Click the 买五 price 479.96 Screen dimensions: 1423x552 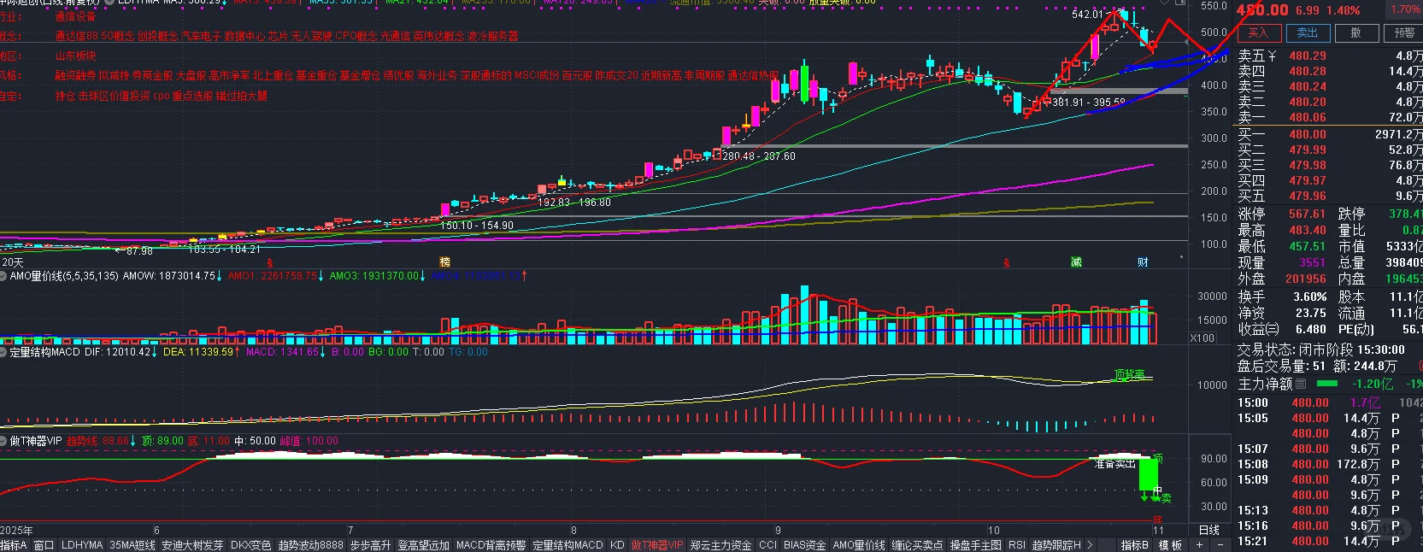point(1308,196)
